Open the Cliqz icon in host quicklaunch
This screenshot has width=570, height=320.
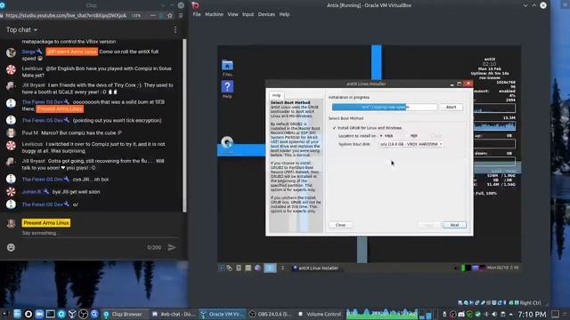pyautogui.click(x=61, y=314)
